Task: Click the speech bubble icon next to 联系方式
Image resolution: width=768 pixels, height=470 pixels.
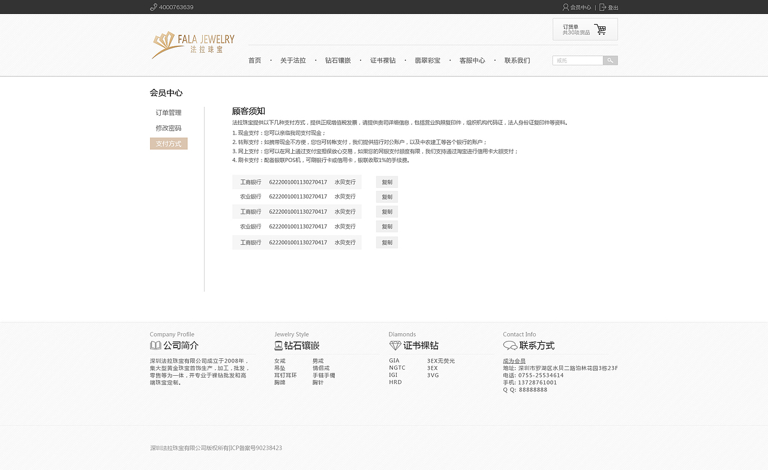Action: (x=509, y=345)
